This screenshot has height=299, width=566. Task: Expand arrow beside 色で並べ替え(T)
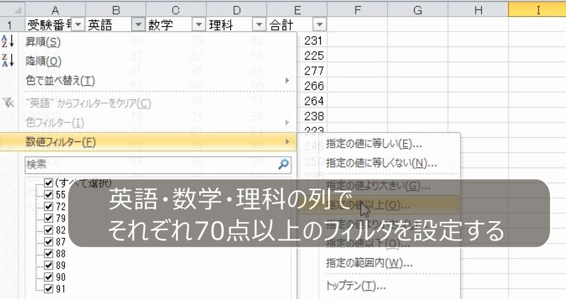point(288,80)
